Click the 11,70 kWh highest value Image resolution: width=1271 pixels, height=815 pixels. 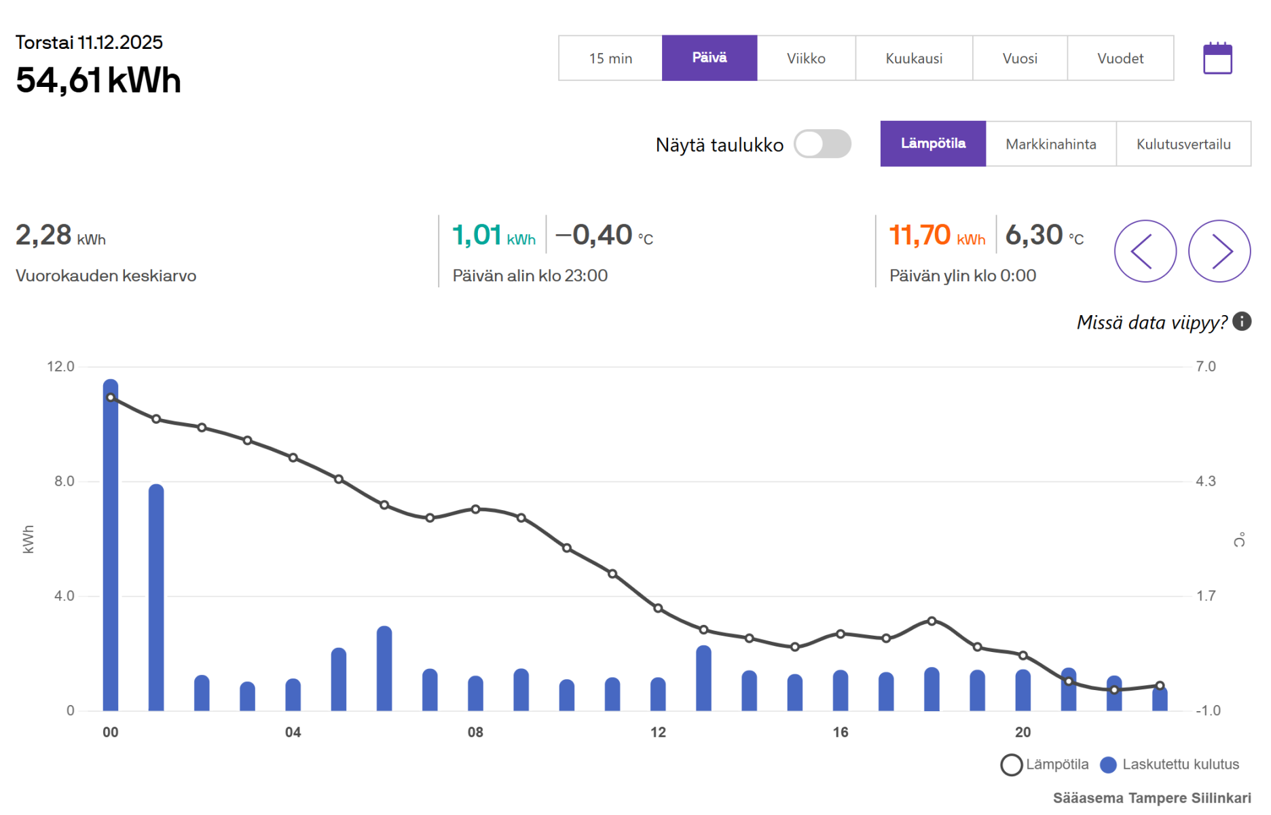pyautogui.click(x=937, y=235)
